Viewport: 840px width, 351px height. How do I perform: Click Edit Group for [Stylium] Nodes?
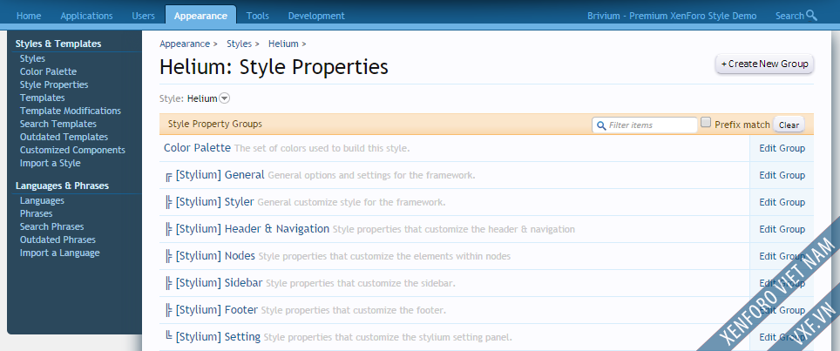(782, 256)
